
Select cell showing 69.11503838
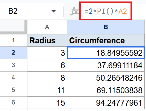106,90
